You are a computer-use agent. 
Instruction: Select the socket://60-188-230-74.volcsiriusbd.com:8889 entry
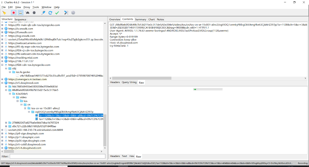(x=36, y=130)
